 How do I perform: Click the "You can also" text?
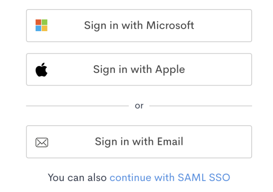coord(77,178)
